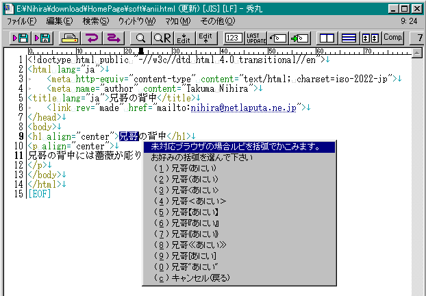Image resolution: width=426 pixels, height=296 pixels.
Task: Open the 編集(E) menu
Action: pos(59,21)
